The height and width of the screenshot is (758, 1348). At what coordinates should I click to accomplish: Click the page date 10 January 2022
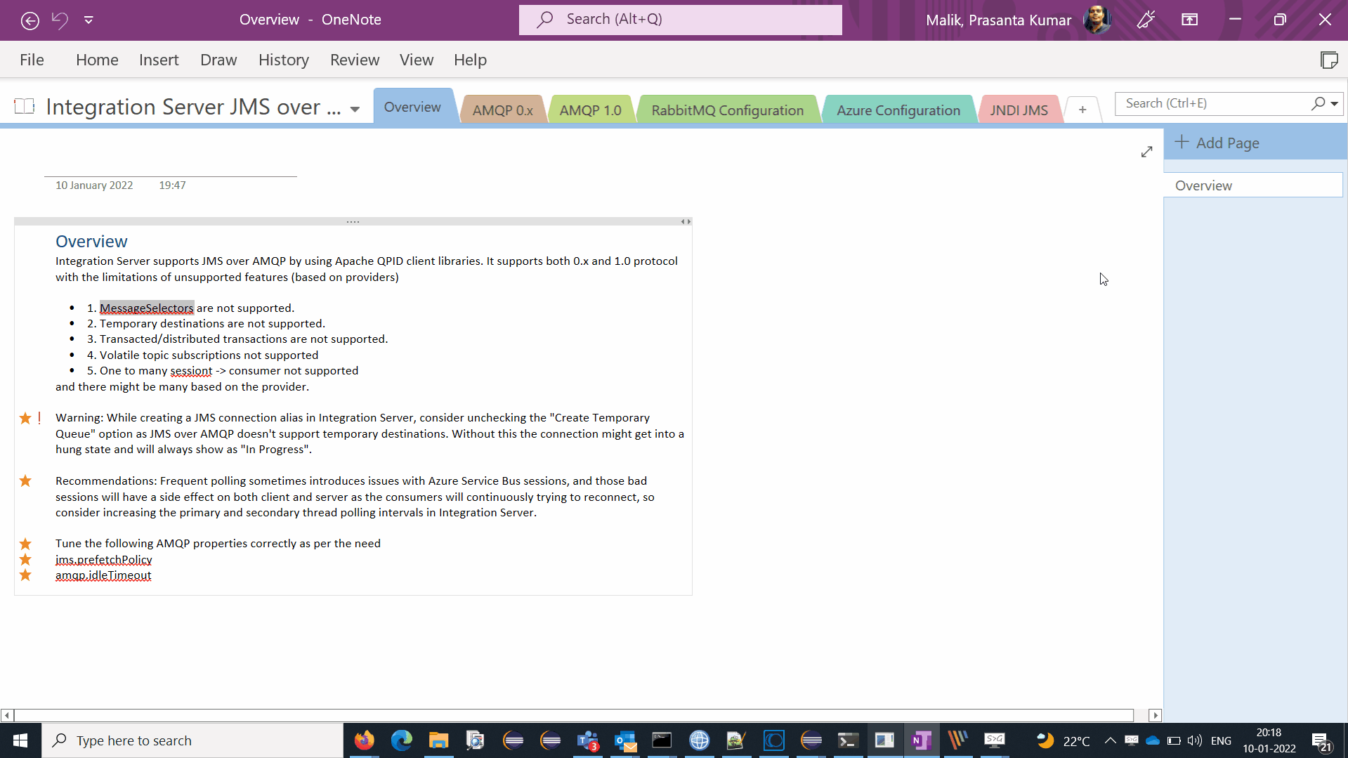[x=94, y=185]
